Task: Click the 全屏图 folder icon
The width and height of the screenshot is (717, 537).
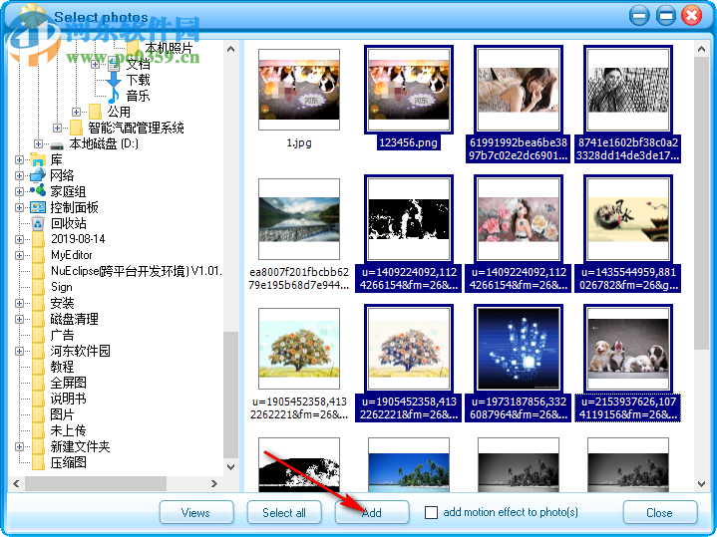Action: click(39, 383)
